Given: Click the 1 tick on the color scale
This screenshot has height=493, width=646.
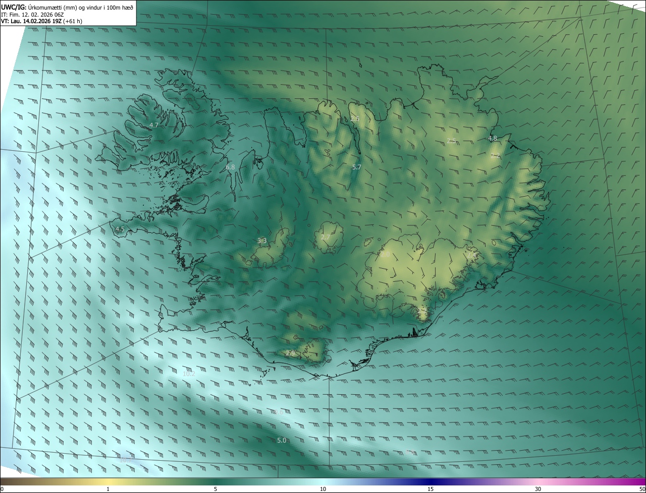Looking at the screenshot, I should tap(108, 489).
